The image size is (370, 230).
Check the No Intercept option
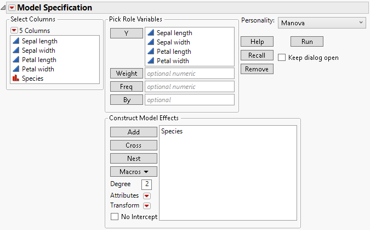(x=114, y=217)
